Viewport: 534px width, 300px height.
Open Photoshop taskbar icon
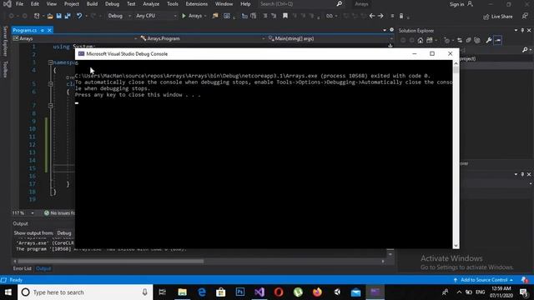pos(240,292)
